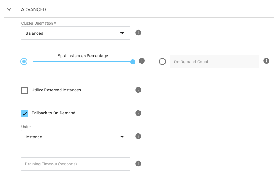
Task: Click info icon beside On-Demand Count
Action: point(266,61)
